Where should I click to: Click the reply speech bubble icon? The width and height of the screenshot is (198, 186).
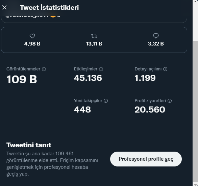point(156,36)
